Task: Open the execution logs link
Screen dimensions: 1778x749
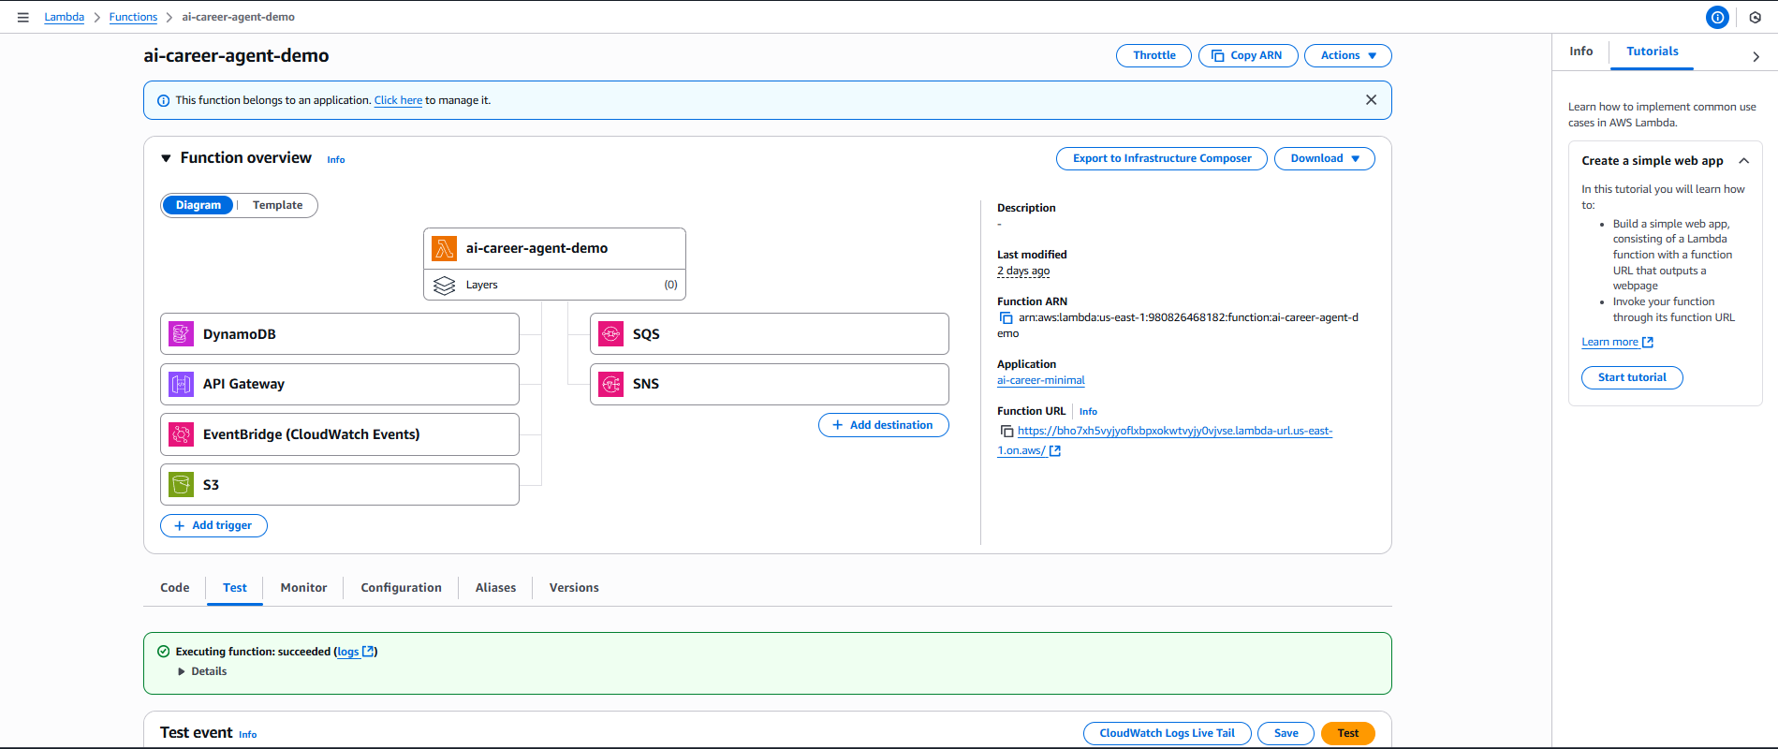Action: 348,652
